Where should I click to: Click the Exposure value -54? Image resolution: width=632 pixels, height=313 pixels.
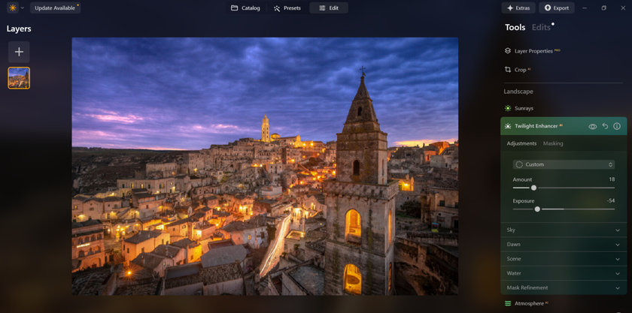point(611,200)
